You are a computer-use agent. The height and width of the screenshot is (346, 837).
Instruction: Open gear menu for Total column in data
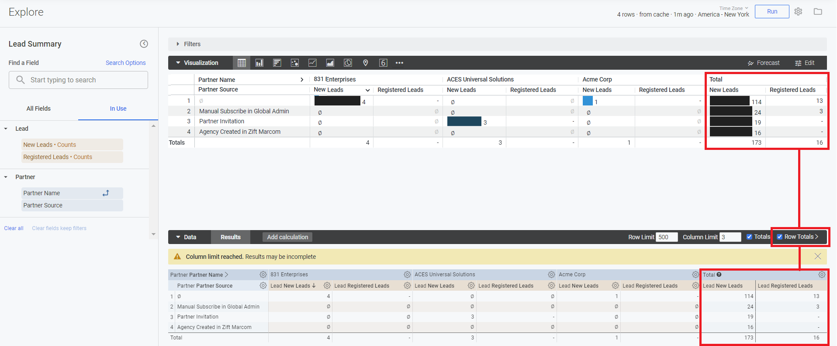pos(822,275)
